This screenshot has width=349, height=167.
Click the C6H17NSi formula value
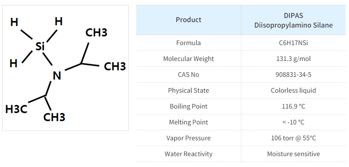pyautogui.click(x=293, y=43)
